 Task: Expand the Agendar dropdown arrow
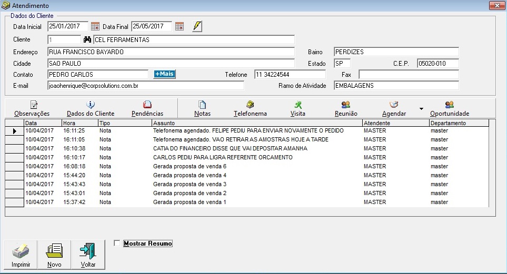[x=421, y=109]
